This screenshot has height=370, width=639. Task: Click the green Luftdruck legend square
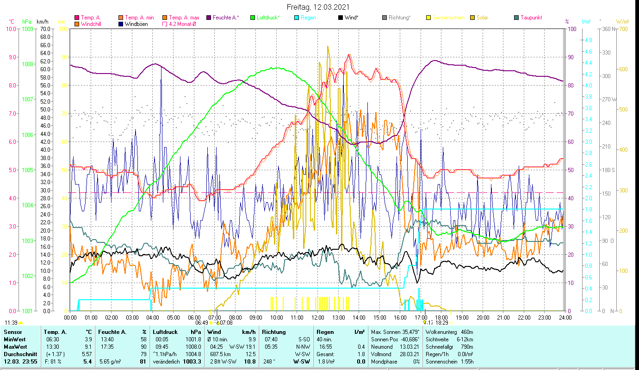click(253, 18)
